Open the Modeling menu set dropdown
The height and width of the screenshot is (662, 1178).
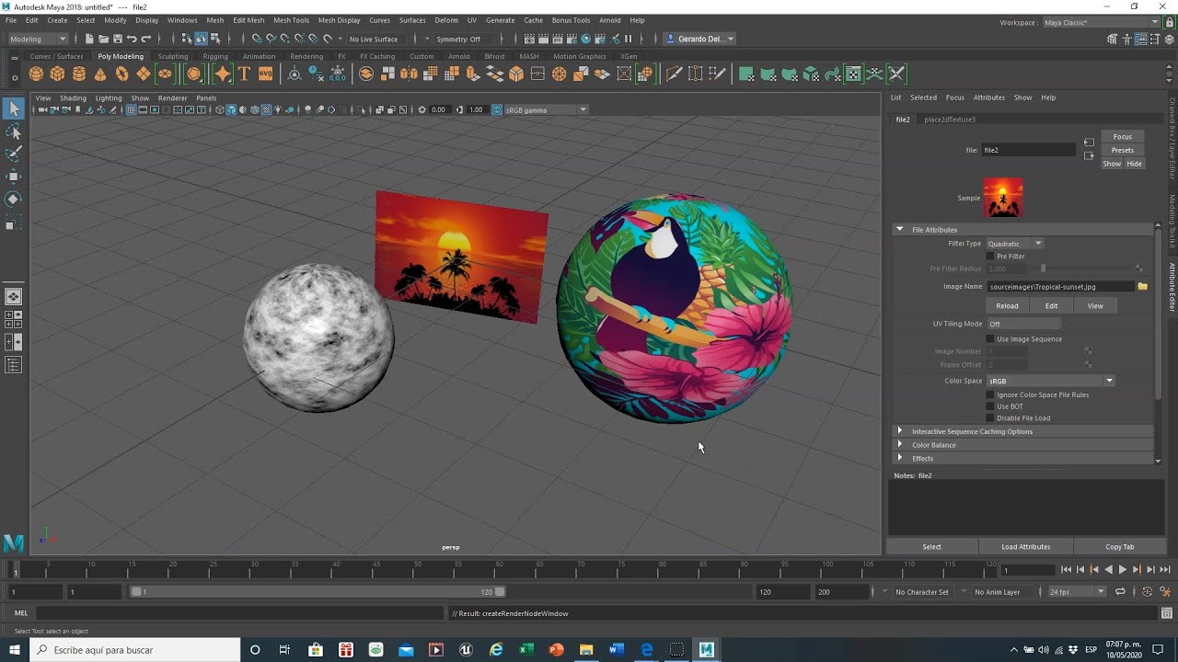click(38, 39)
